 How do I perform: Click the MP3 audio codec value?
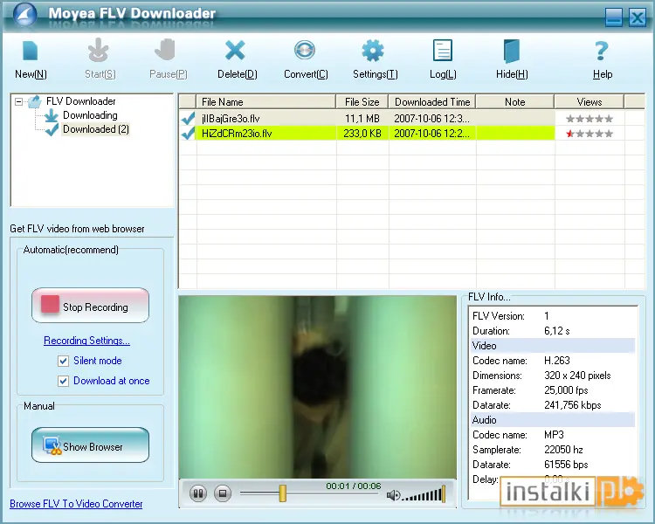[554, 435]
